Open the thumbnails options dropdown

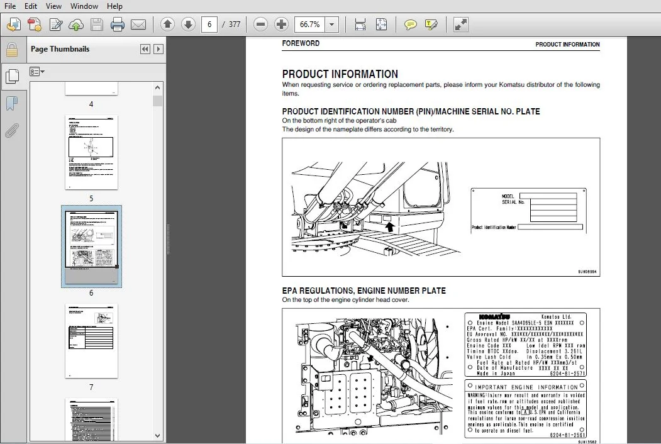[37, 72]
